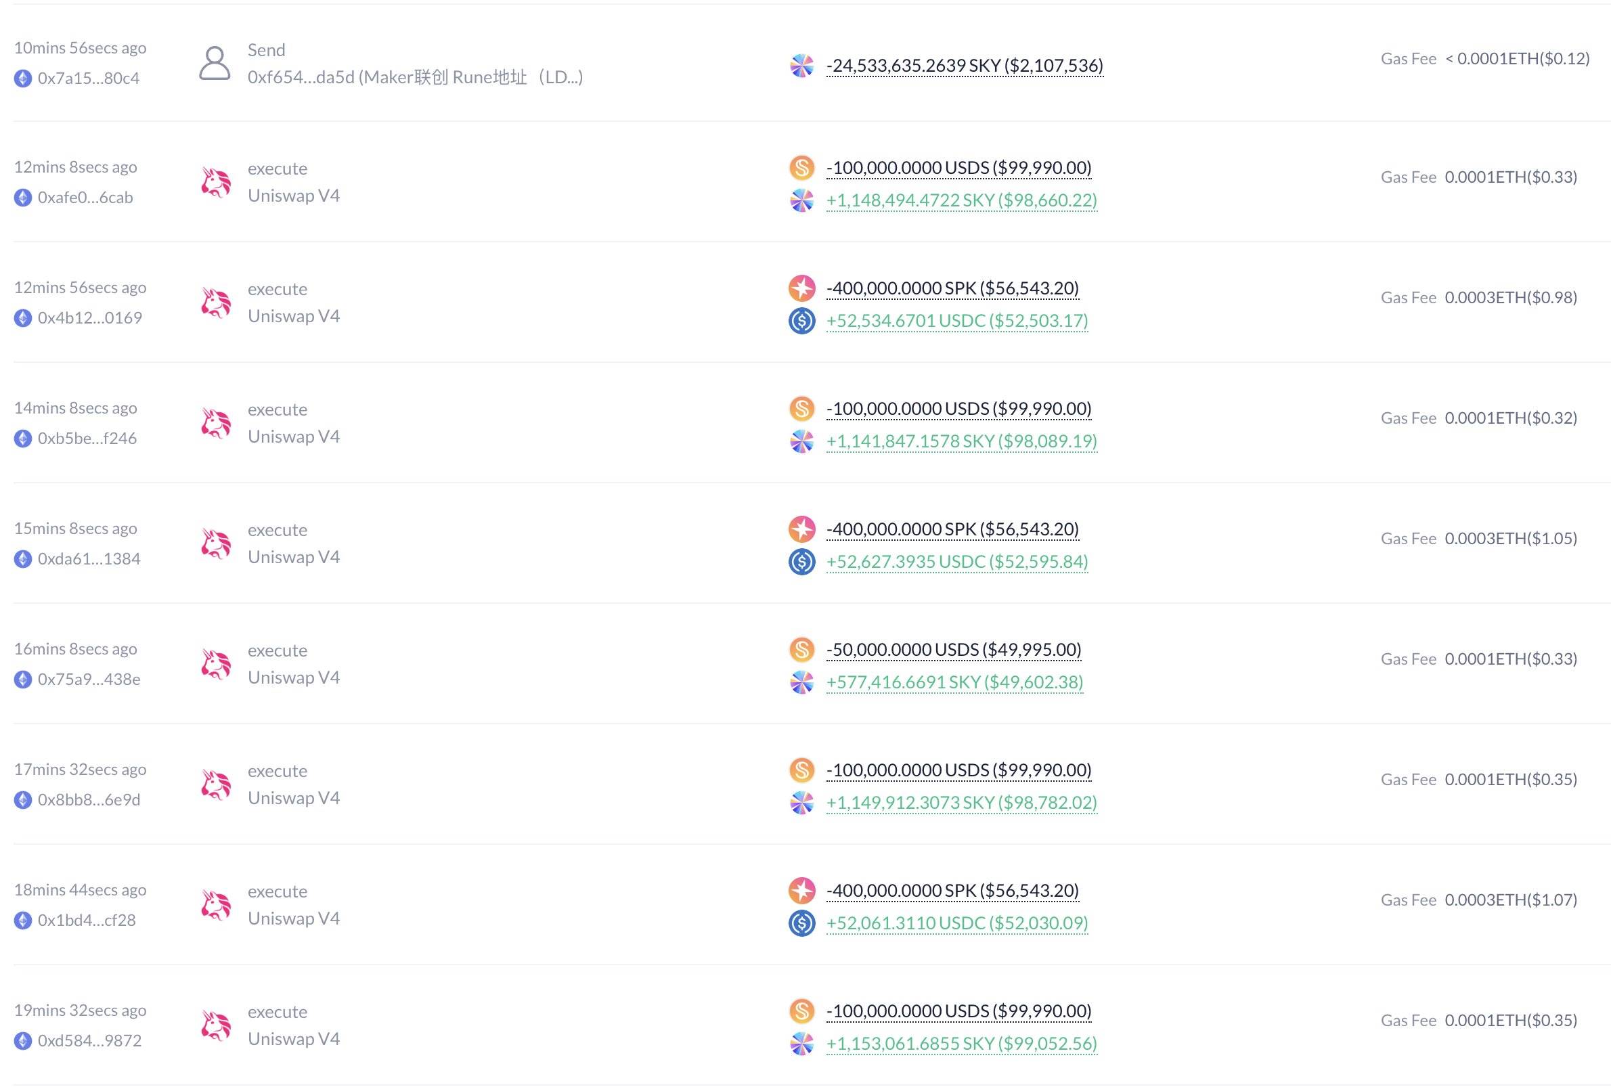
Task: Click the +1,148,494.4722 SKY amount
Action: 961,200
